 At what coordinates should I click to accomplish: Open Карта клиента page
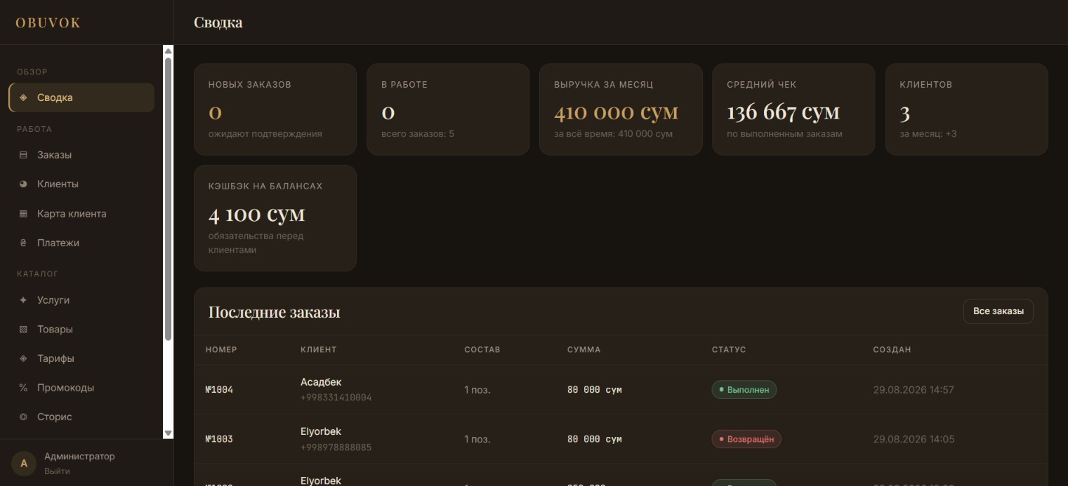point(81,213)
